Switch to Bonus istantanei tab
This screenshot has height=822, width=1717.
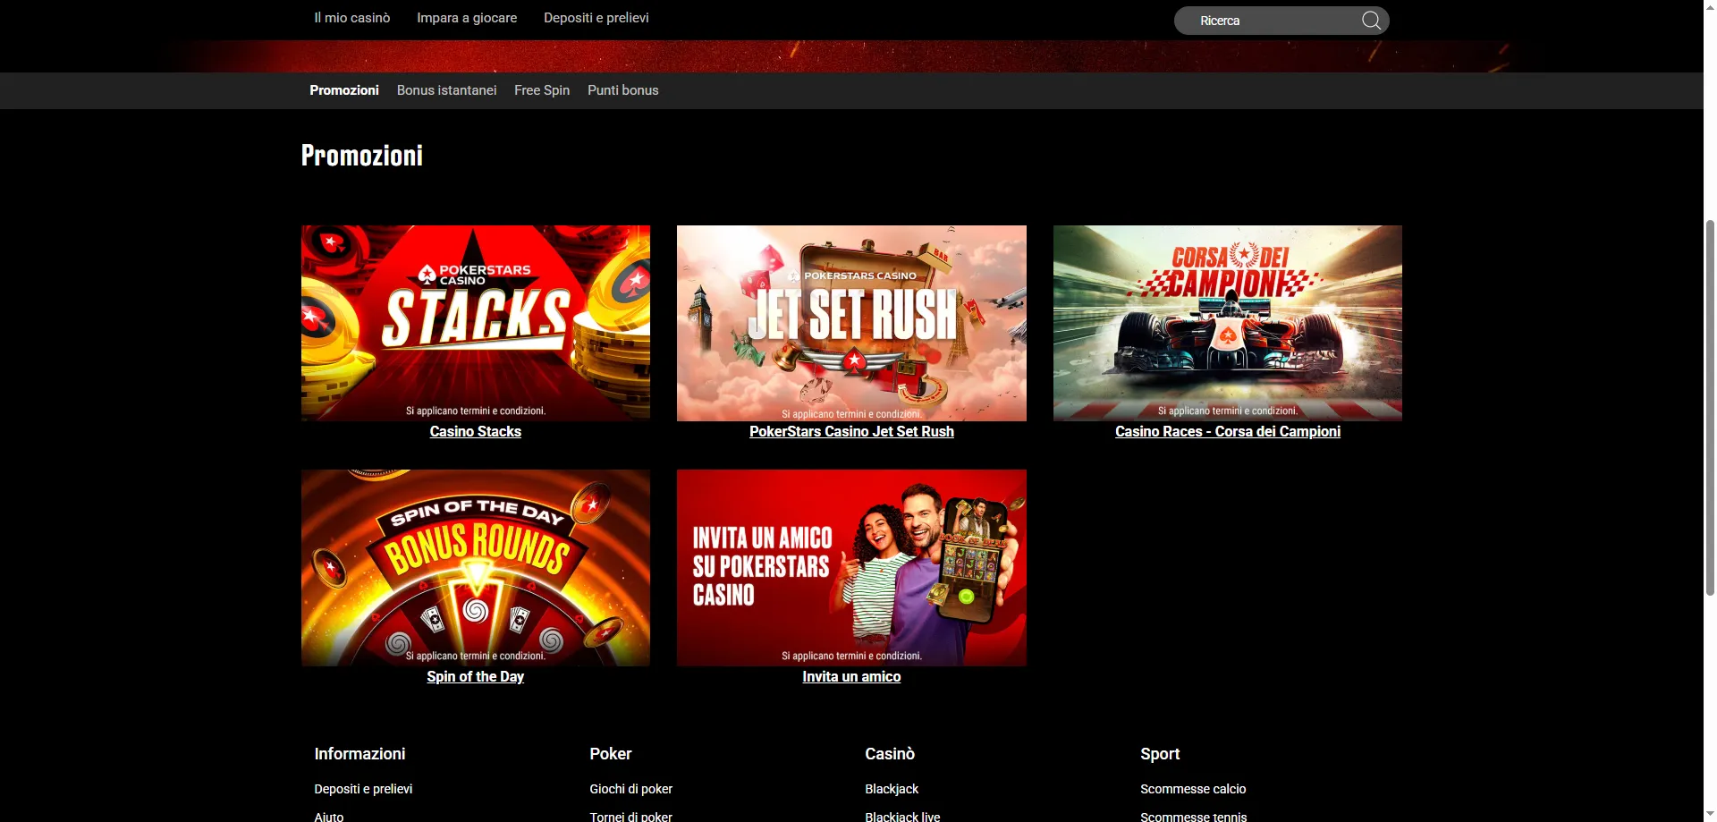[x=446, y=90]
